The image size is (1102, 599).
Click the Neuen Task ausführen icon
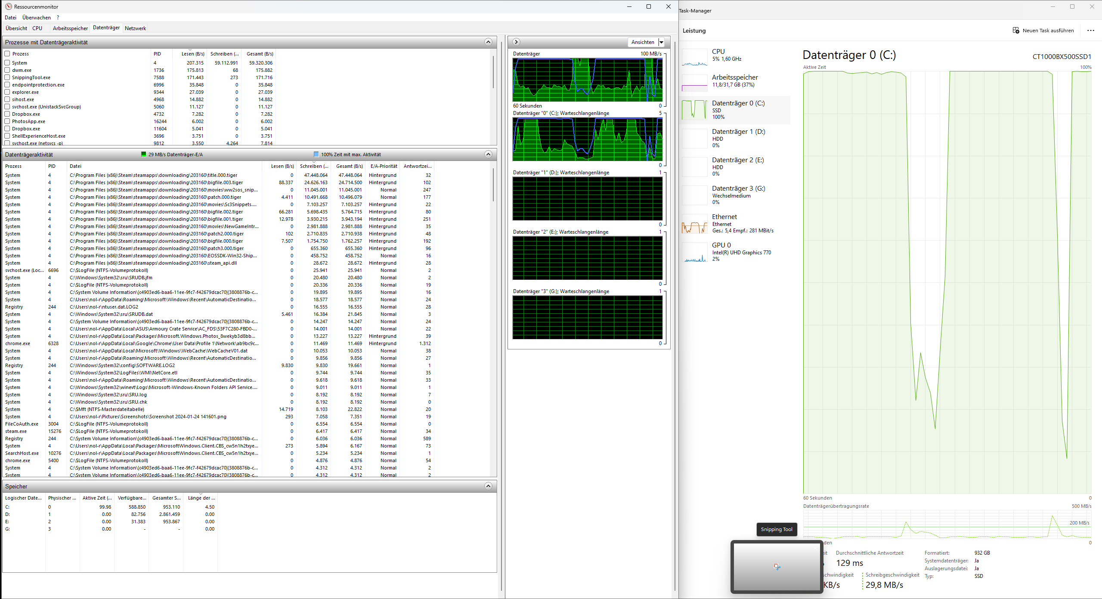coord(1016,31)
